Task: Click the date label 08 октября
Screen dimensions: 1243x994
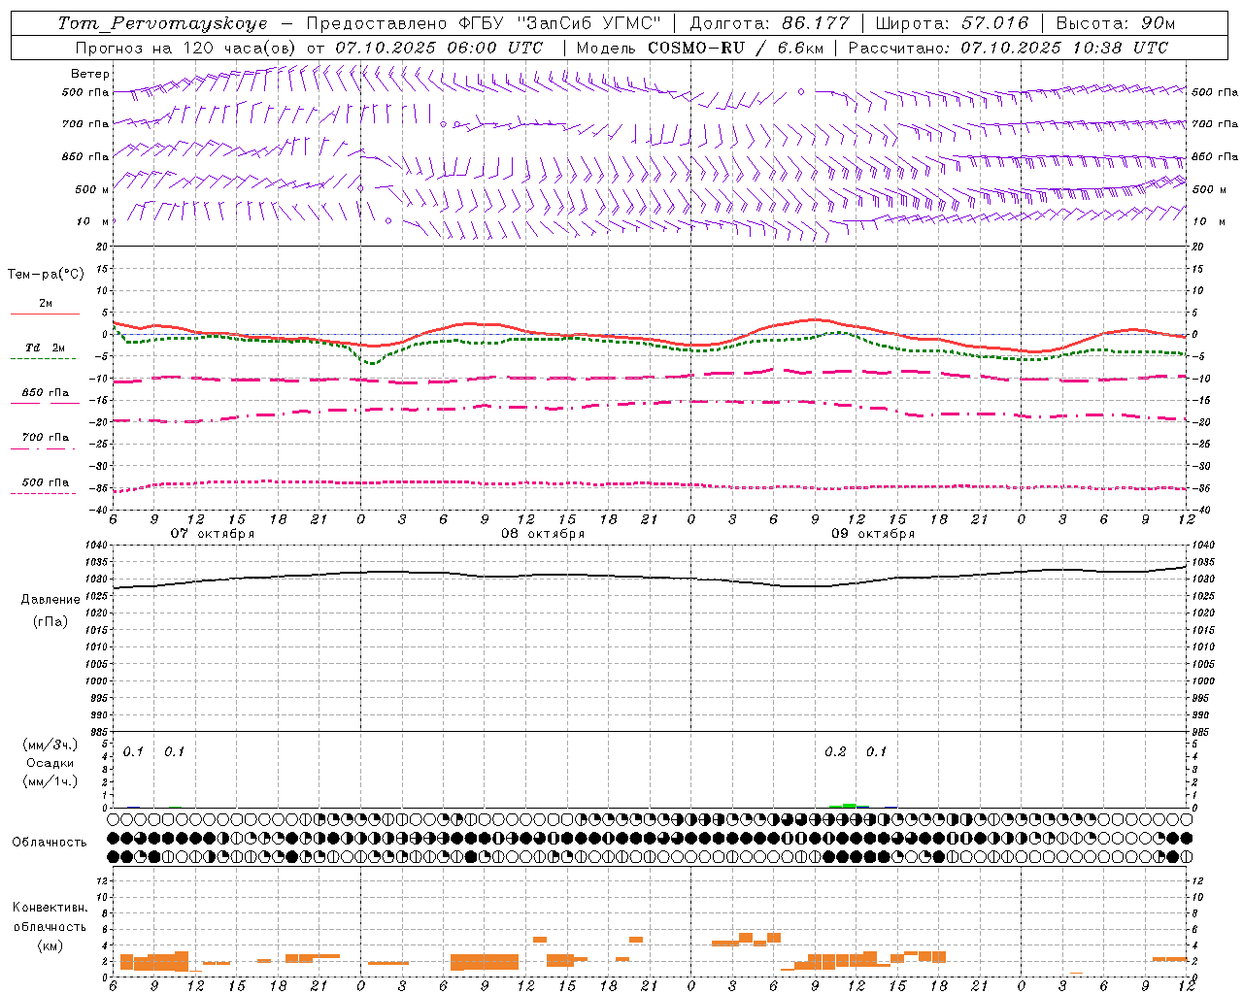Action: coord(543,533)
